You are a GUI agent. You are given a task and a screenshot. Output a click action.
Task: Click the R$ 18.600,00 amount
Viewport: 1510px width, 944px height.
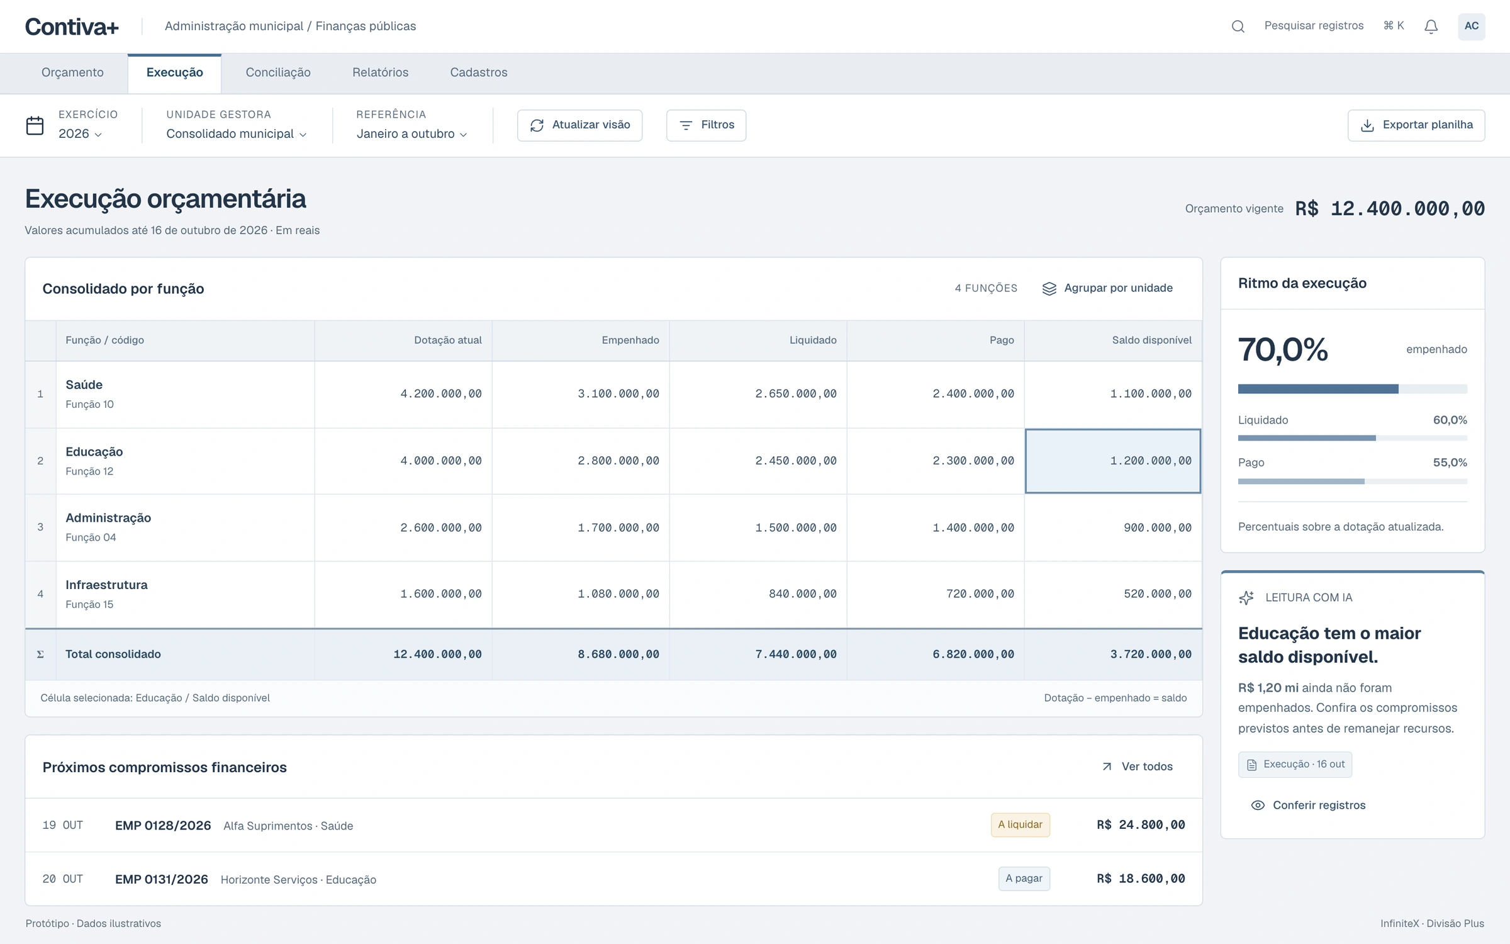[1141, 879]
